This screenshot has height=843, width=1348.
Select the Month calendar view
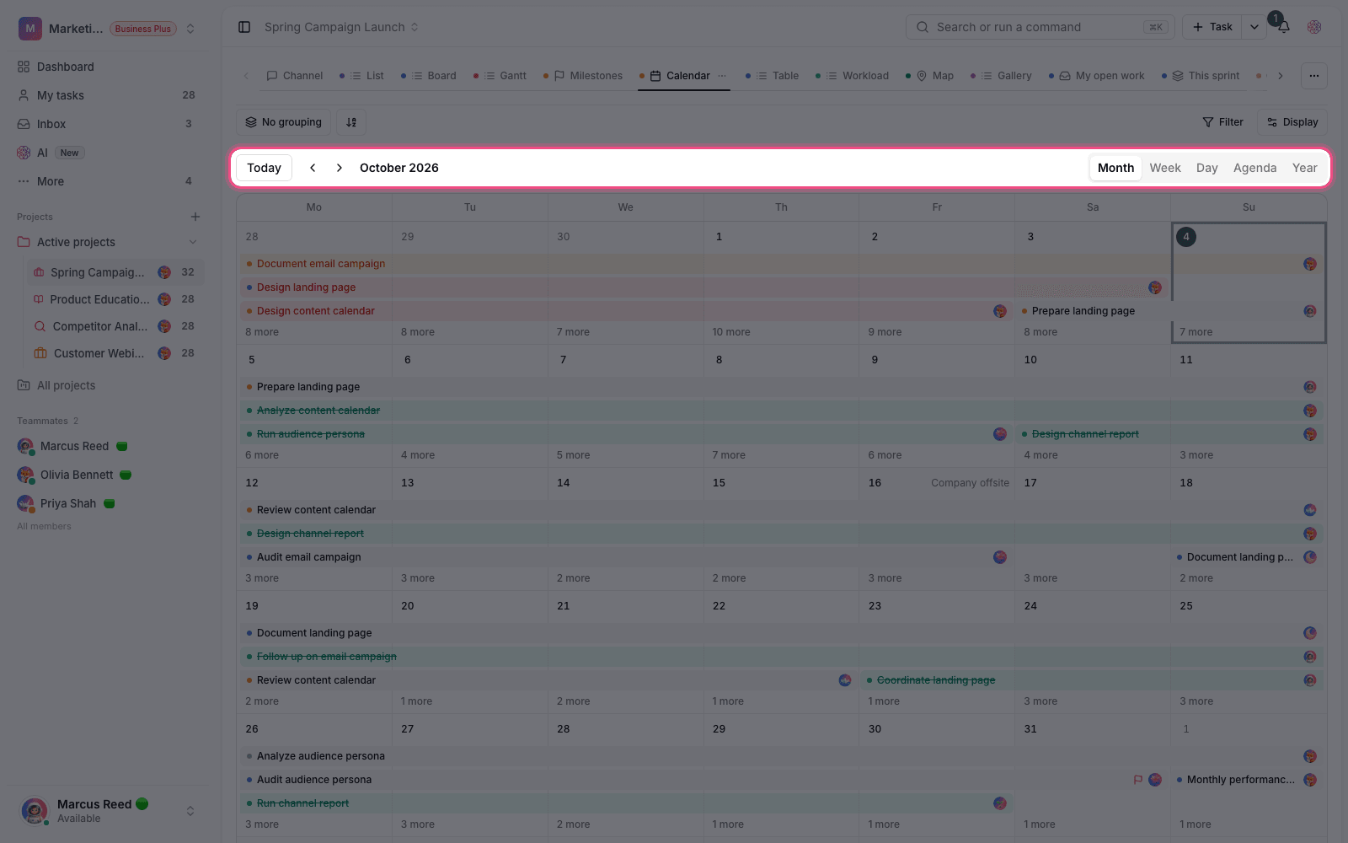tap(1115, 168)
